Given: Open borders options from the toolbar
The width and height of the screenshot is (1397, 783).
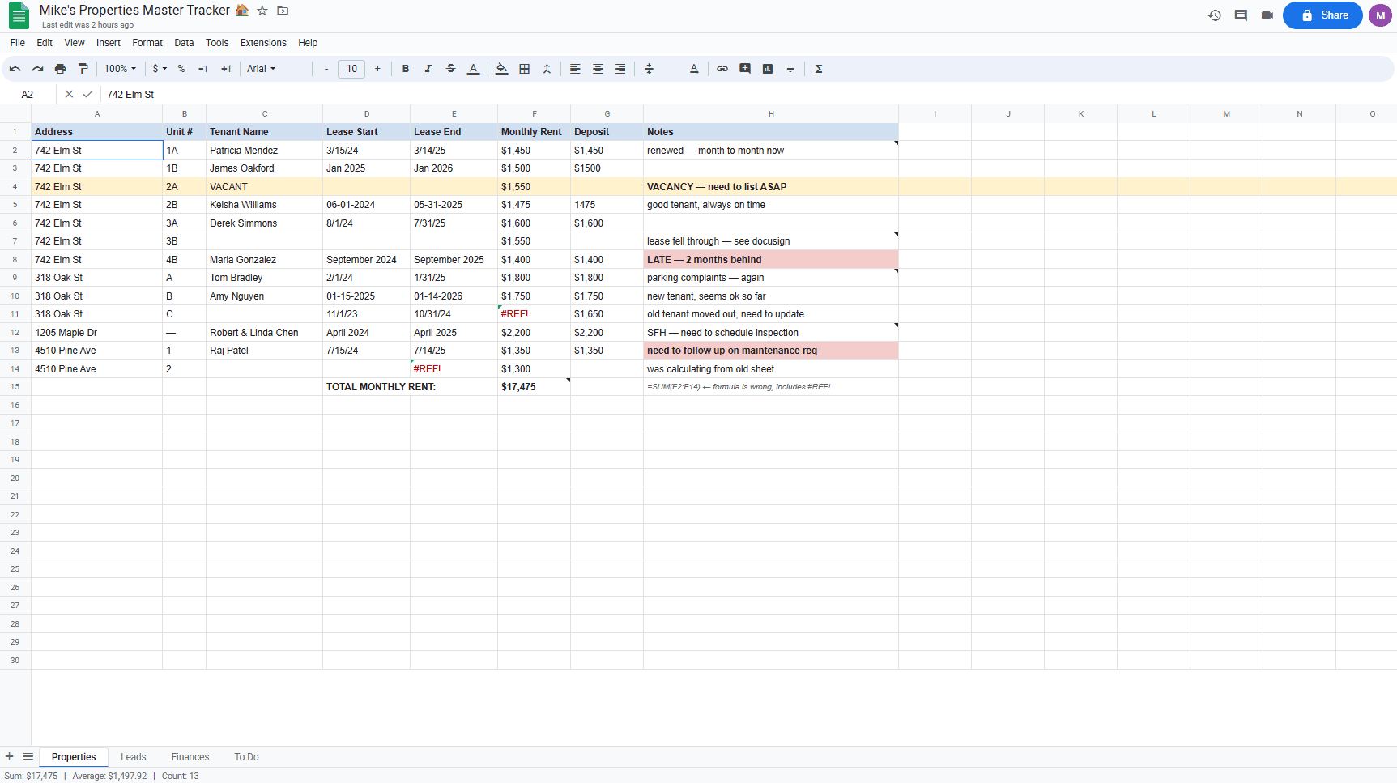Looking at the screenshot, I should click(524, 69).
